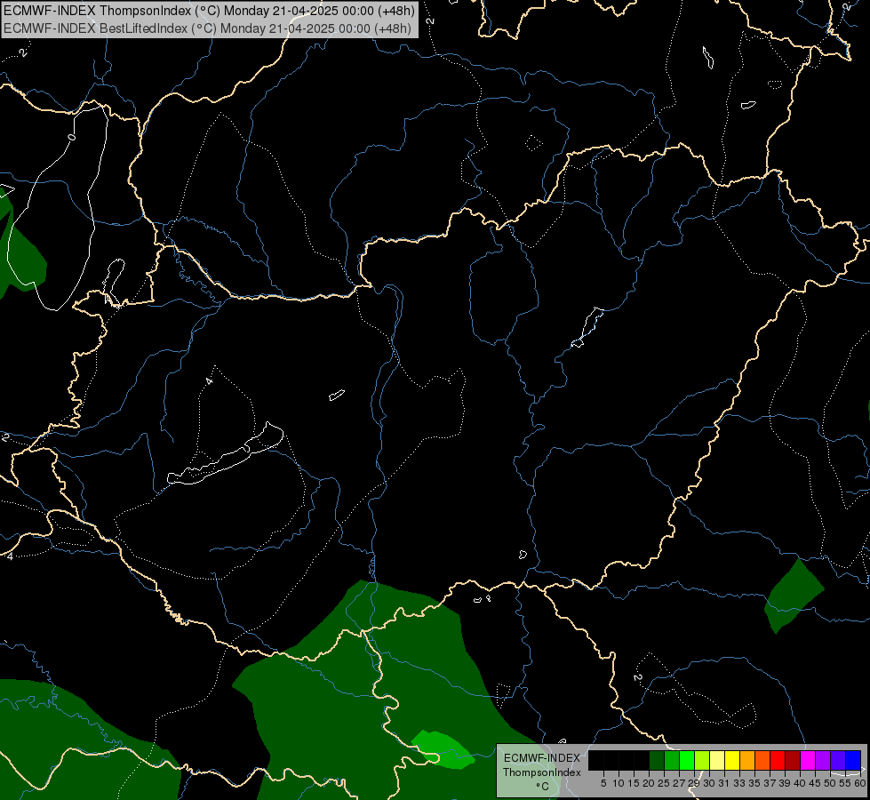Click the legend tick label '60'
870x800 pixels.
[x=860, y=783]
